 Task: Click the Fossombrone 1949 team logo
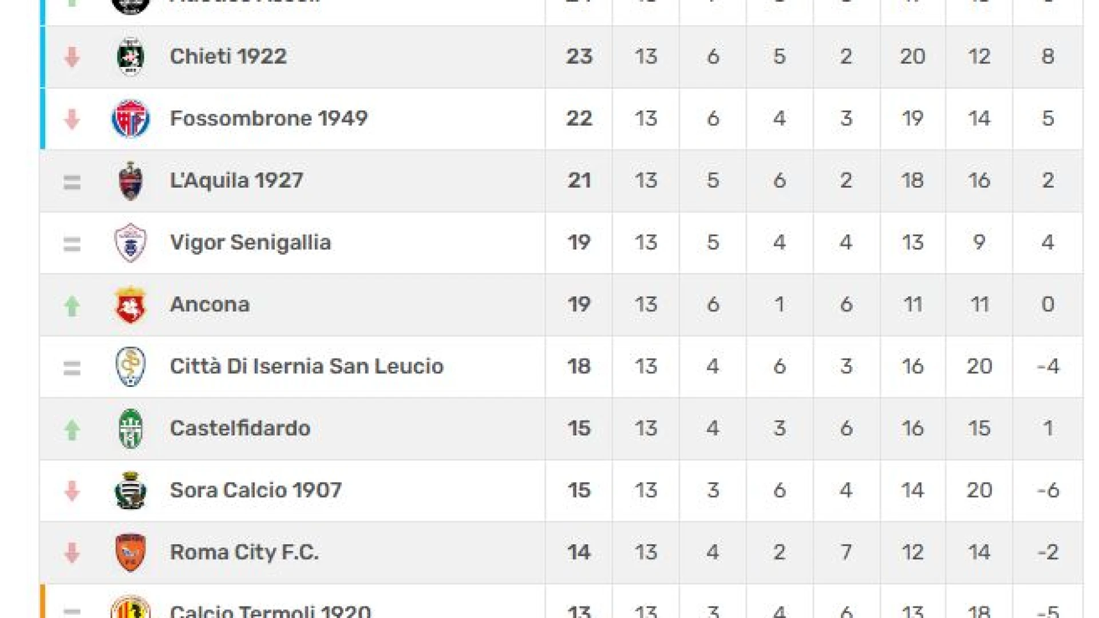(131, 119)
